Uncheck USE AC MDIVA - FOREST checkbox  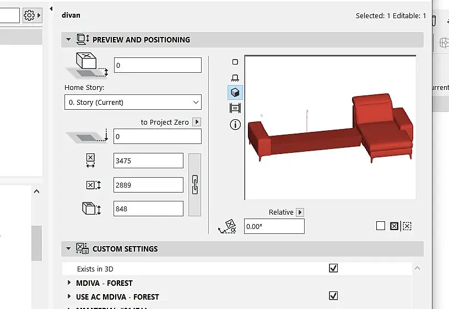coord(333,296)
